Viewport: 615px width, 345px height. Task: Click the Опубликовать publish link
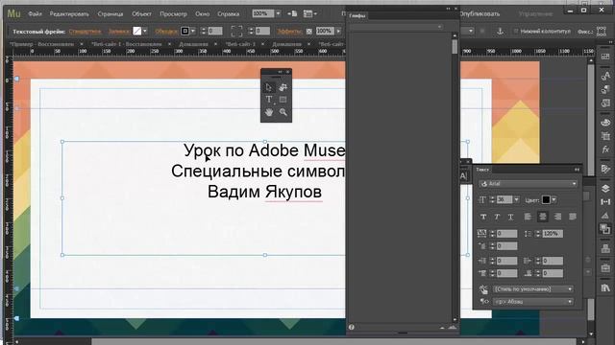click(x=480, y=13)
